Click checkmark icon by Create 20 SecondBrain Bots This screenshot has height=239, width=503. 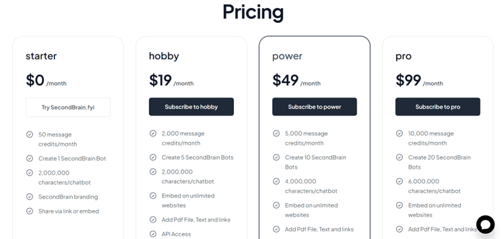(x=399, y=157)
